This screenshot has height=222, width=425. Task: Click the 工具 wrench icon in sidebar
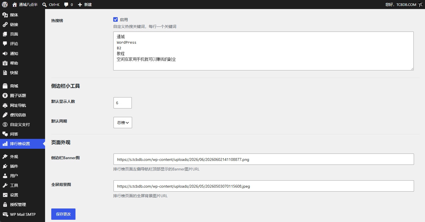pos(5,185)
